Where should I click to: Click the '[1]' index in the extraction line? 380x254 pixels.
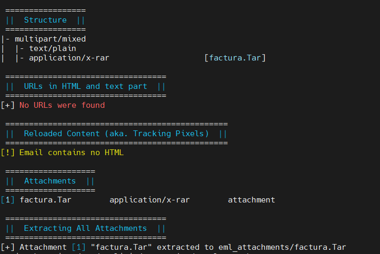(x=78, y=247)
